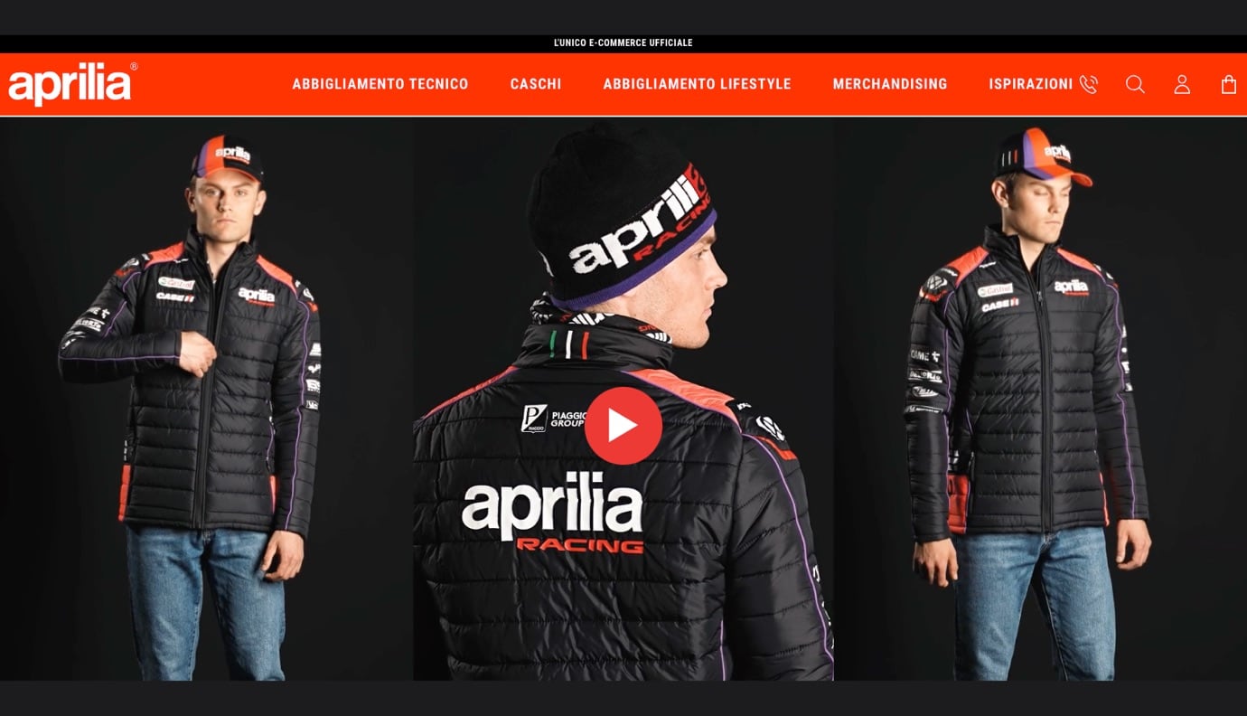Click the cap worn by right model
Screen dimensions: 1247x716
(1042, 155)
